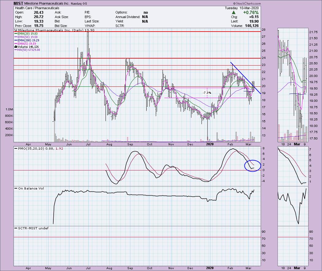This screenshot has height=271, width=322.
Task: Click the 28 price level on the axis
Action: [263, 30]
